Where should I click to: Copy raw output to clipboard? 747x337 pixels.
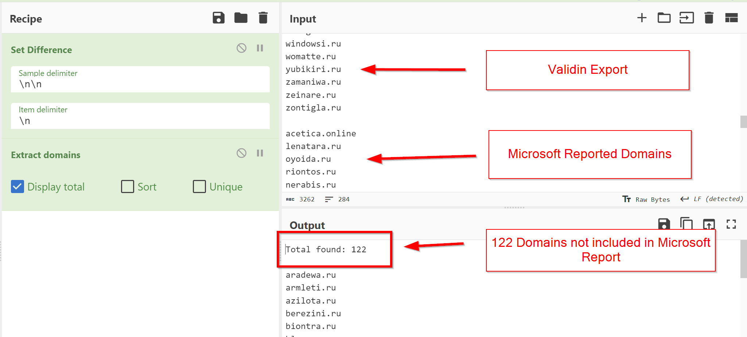click(x=686, y=223)
